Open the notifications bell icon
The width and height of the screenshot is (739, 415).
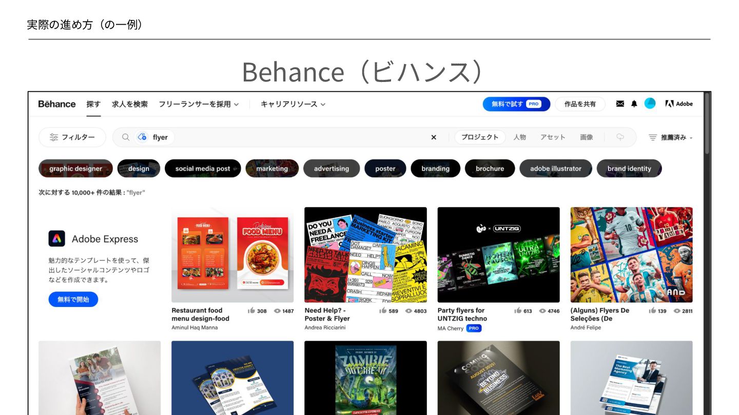pos(634,104)
